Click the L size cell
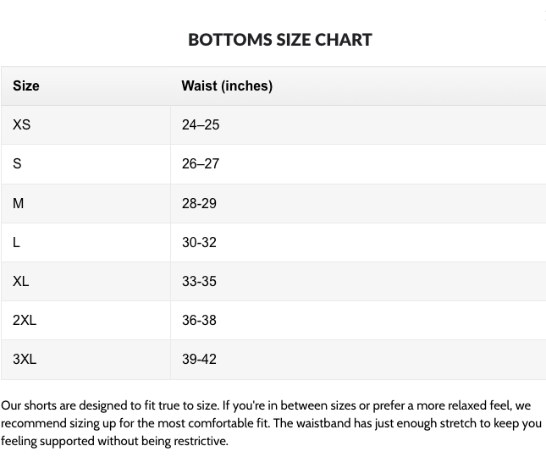Image resolution: width=546 pixels, height=457 pixels. 16,242
